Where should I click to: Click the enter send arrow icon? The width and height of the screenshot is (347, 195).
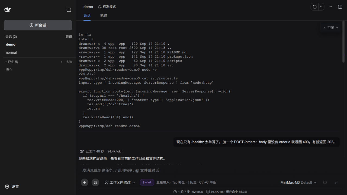(336, 183)
